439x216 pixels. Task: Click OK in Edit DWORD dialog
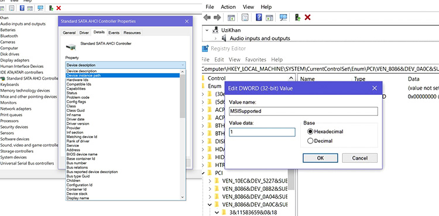(320, 158)
